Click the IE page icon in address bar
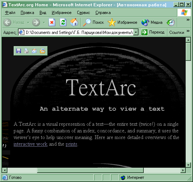 click(x=21, y=32)
